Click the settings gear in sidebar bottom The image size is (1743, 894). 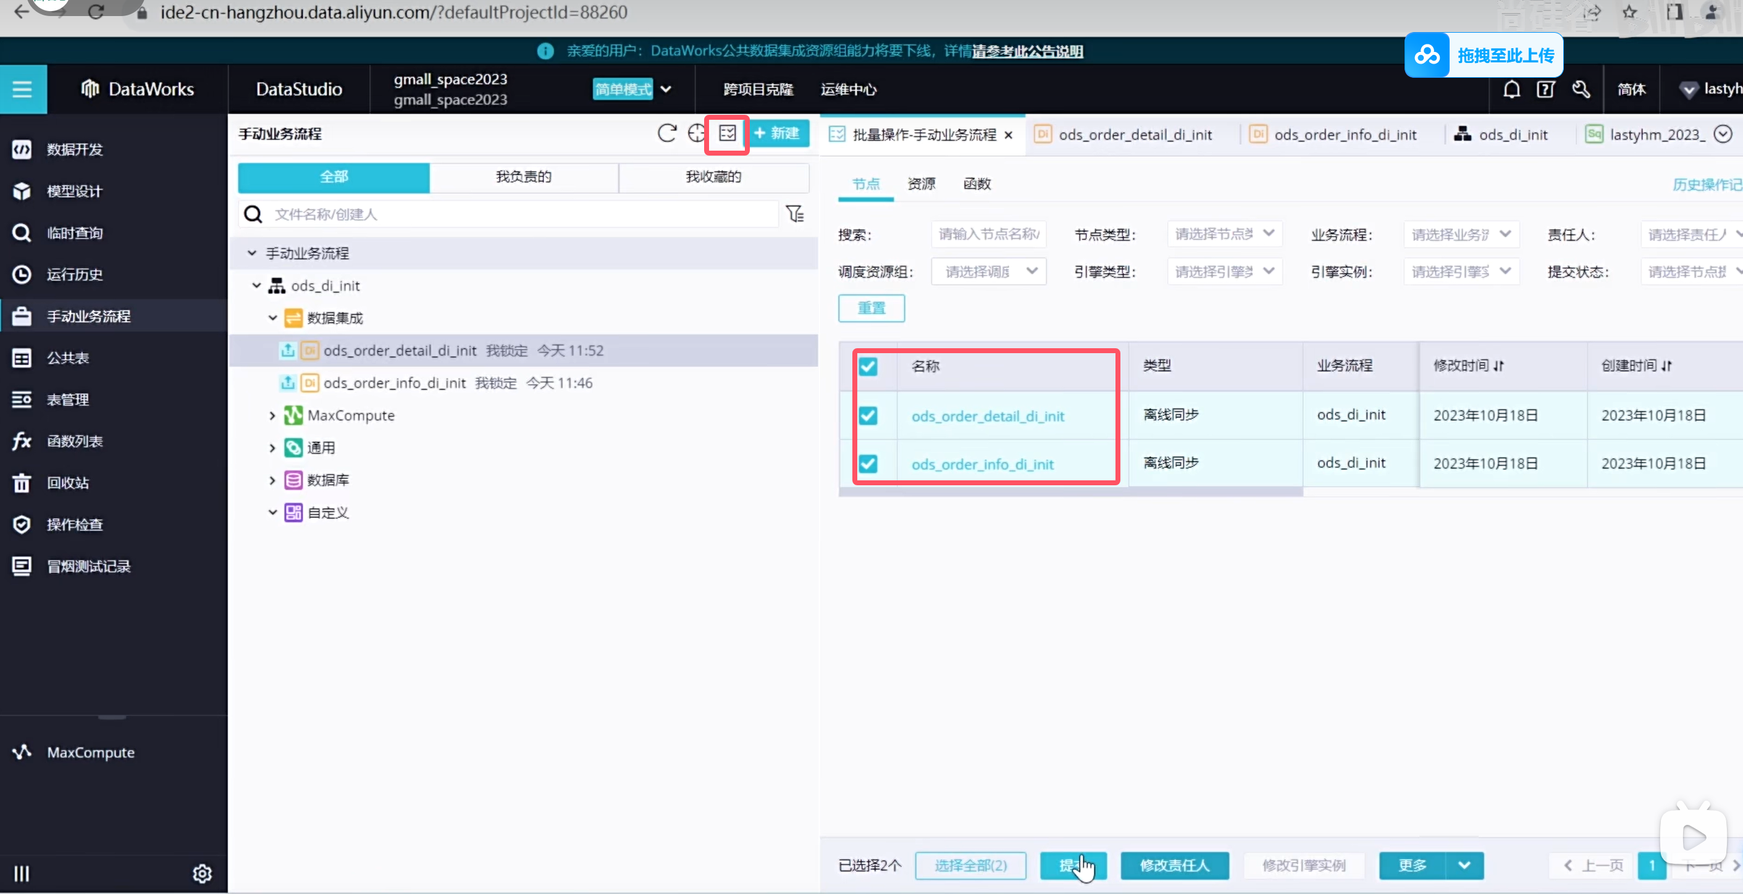coord(201,874)
